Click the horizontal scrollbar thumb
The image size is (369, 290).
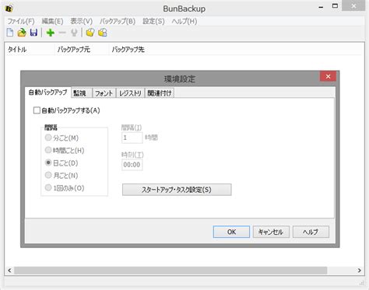click(170, 271)
